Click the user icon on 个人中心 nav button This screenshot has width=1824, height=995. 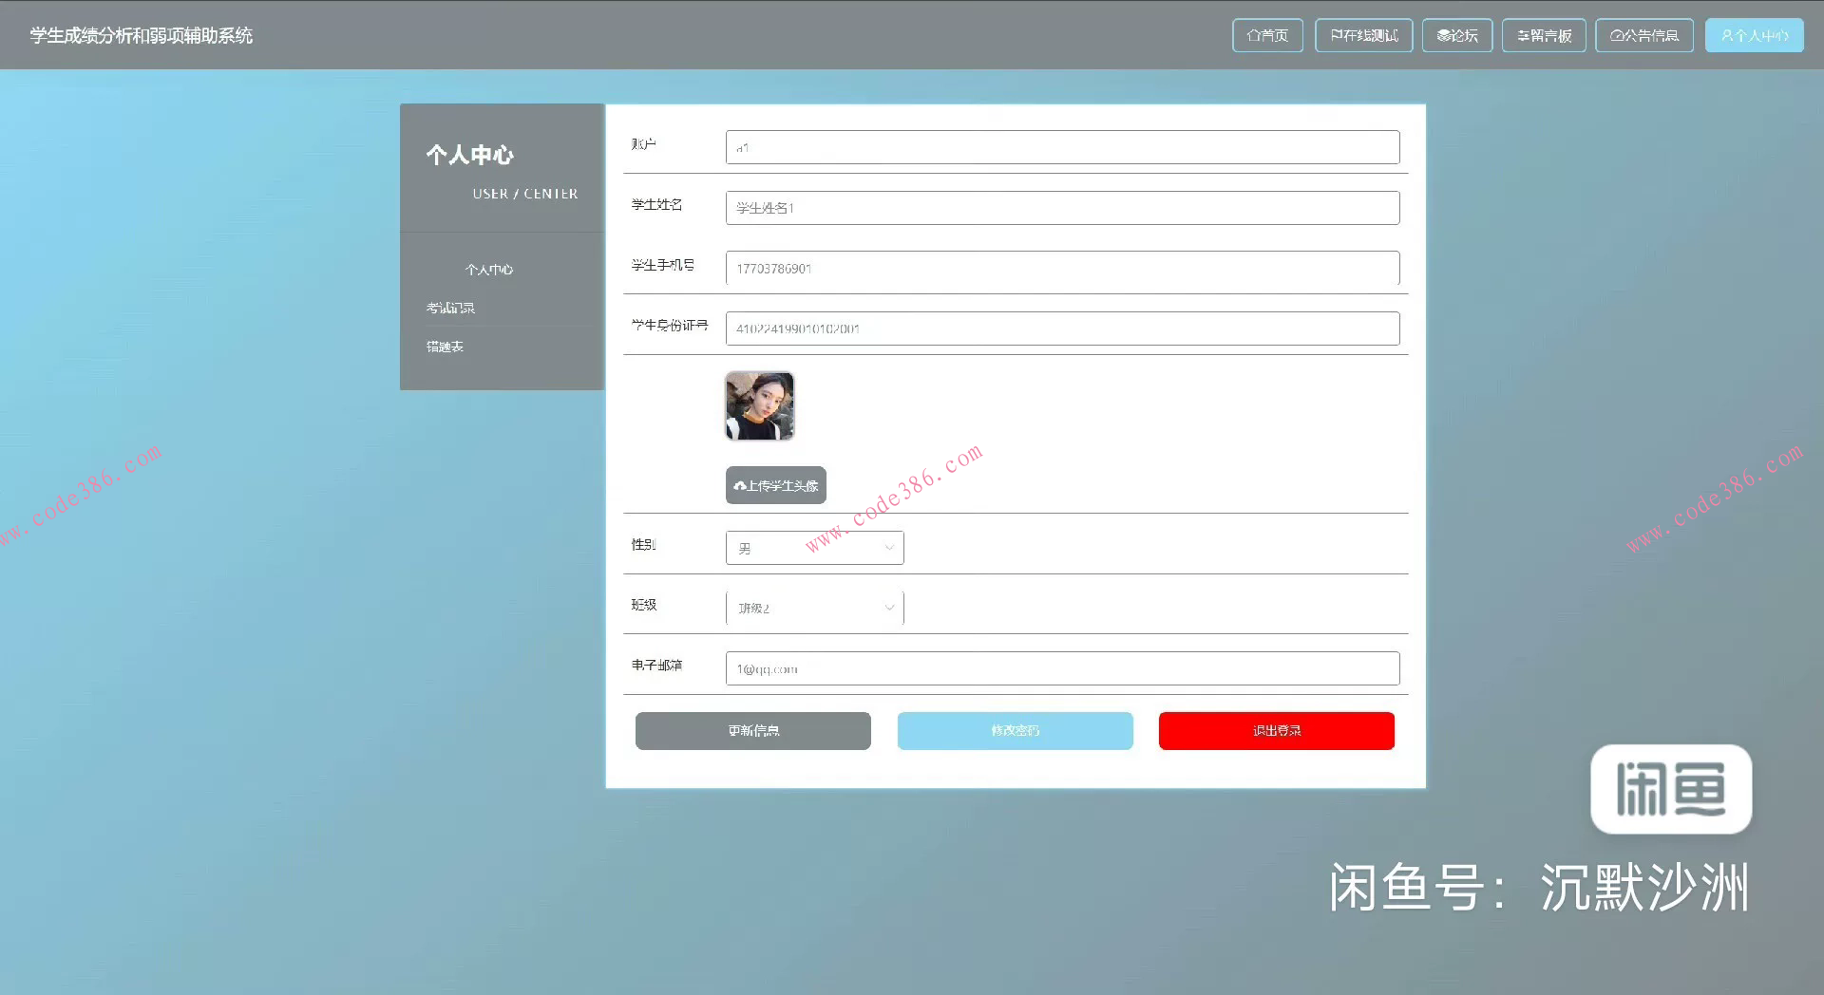pos(1726,35)
